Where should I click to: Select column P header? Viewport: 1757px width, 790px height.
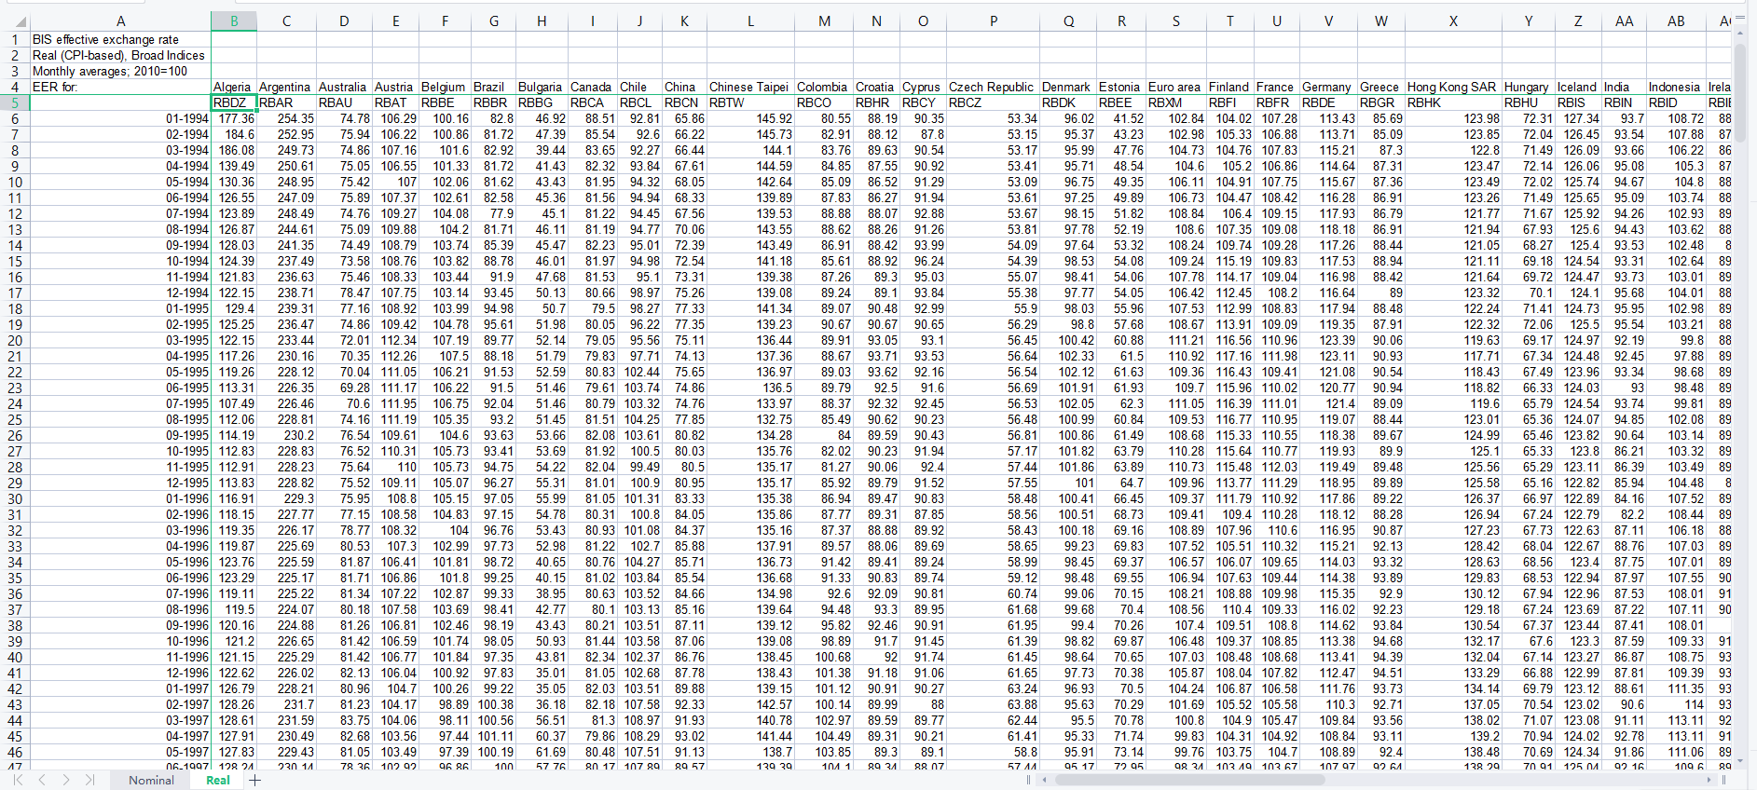[x=993, y=20]
